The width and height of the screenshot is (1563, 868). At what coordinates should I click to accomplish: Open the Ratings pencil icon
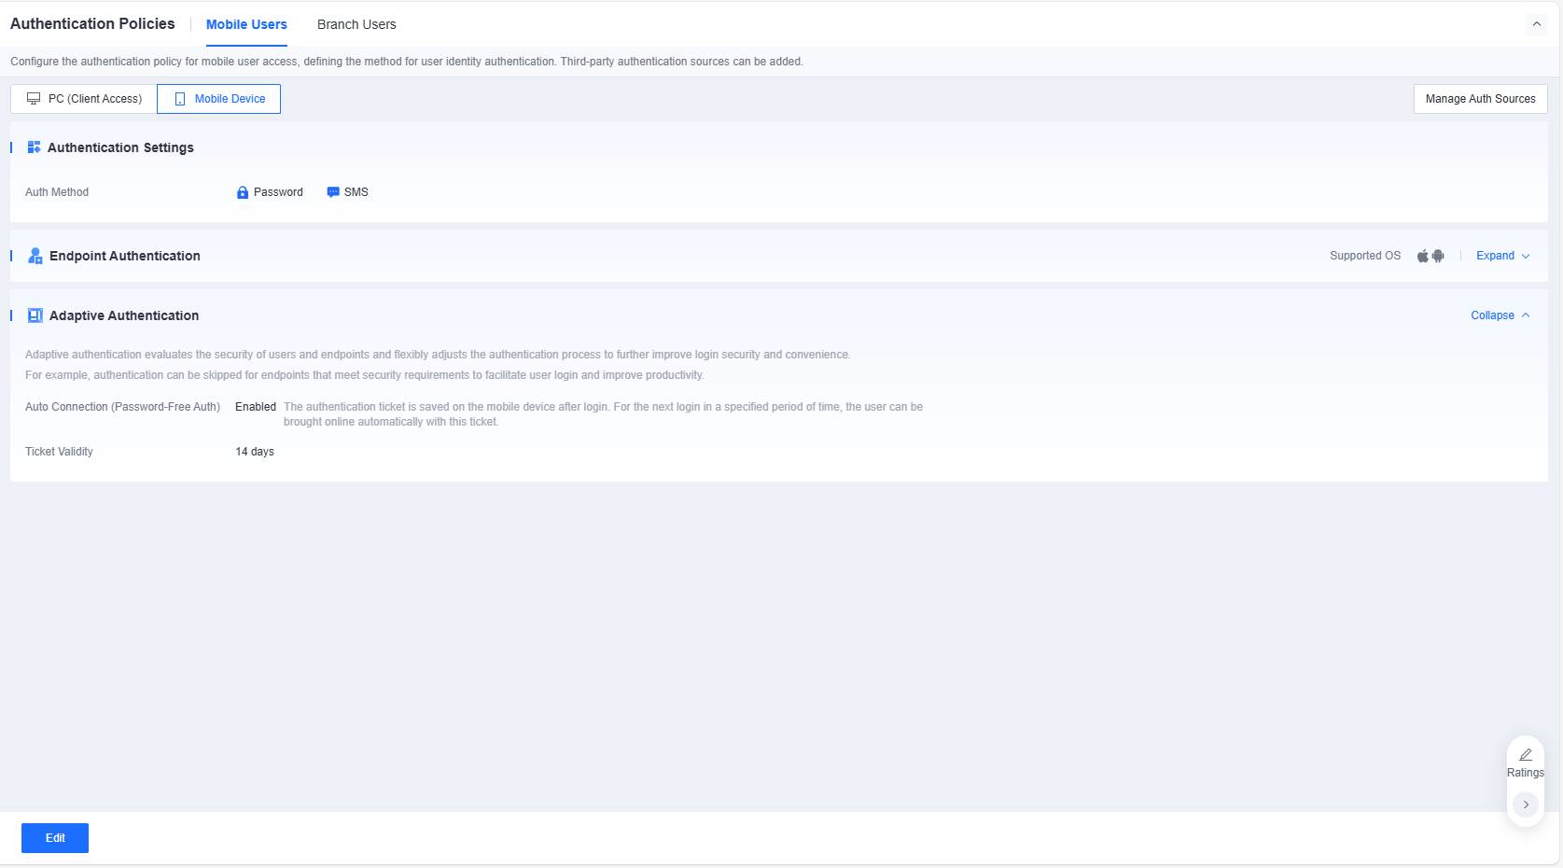click(x=1526, y=754)
